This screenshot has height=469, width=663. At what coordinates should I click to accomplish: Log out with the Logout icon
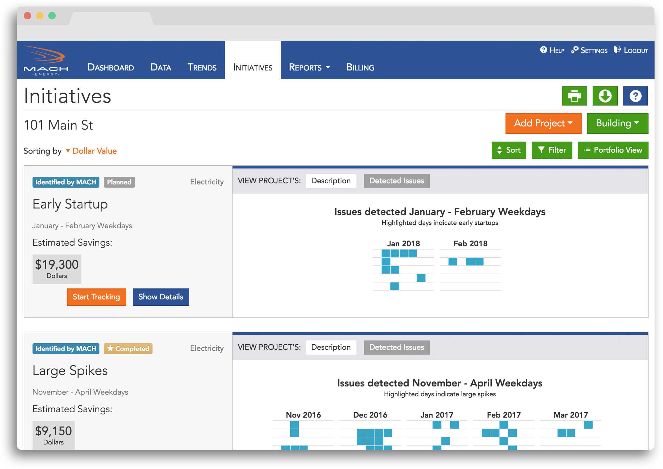pos(631,50)
